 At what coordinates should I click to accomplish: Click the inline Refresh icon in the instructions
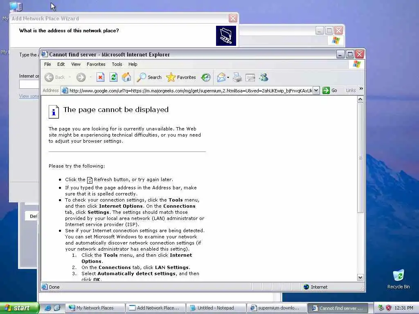coord(90,180)
